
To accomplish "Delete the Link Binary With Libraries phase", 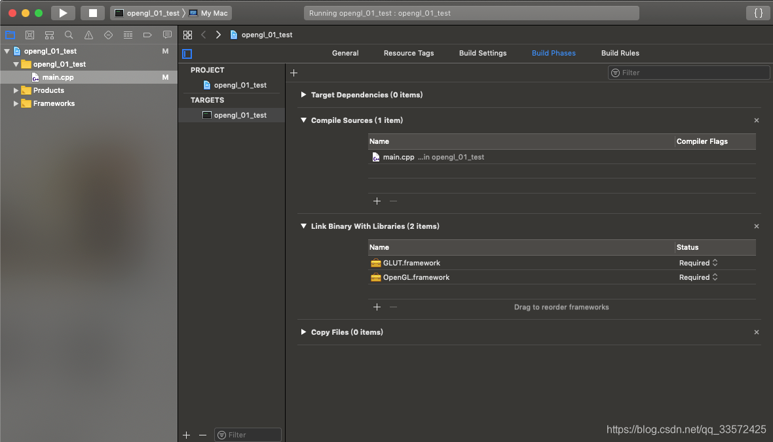I will (757, 226).
